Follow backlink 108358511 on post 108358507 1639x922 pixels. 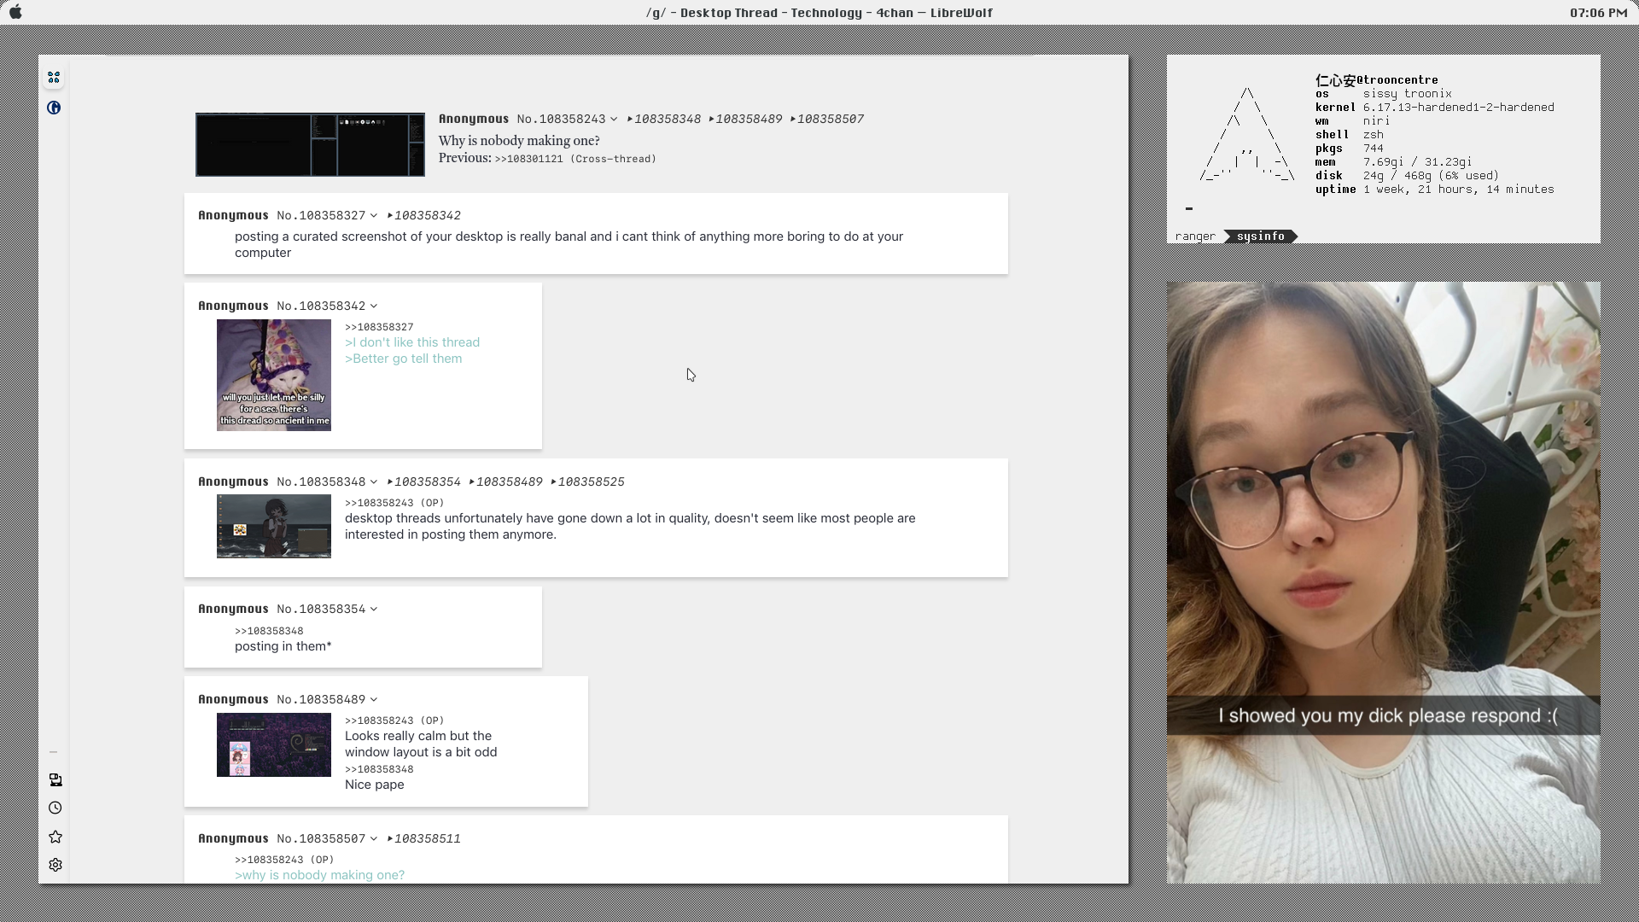point(427,839)
